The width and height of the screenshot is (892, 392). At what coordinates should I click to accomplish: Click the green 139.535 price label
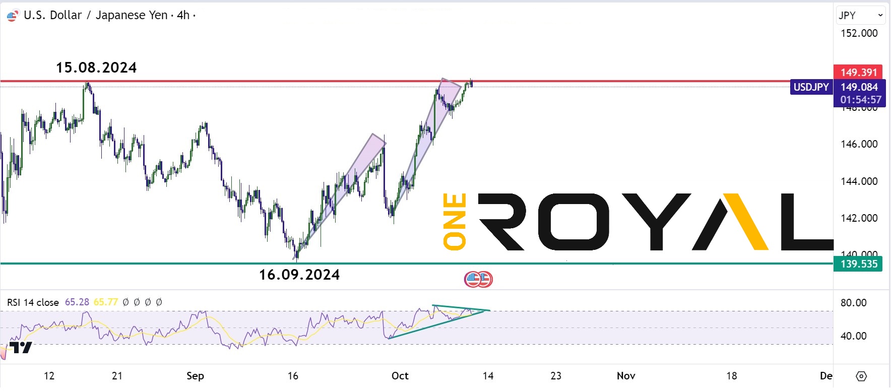click(x=858, y=264)
